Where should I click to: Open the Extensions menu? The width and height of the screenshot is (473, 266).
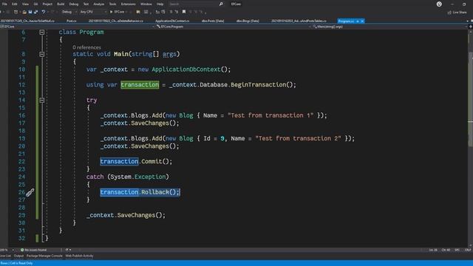pyautogui.click(x=128, y=4)
